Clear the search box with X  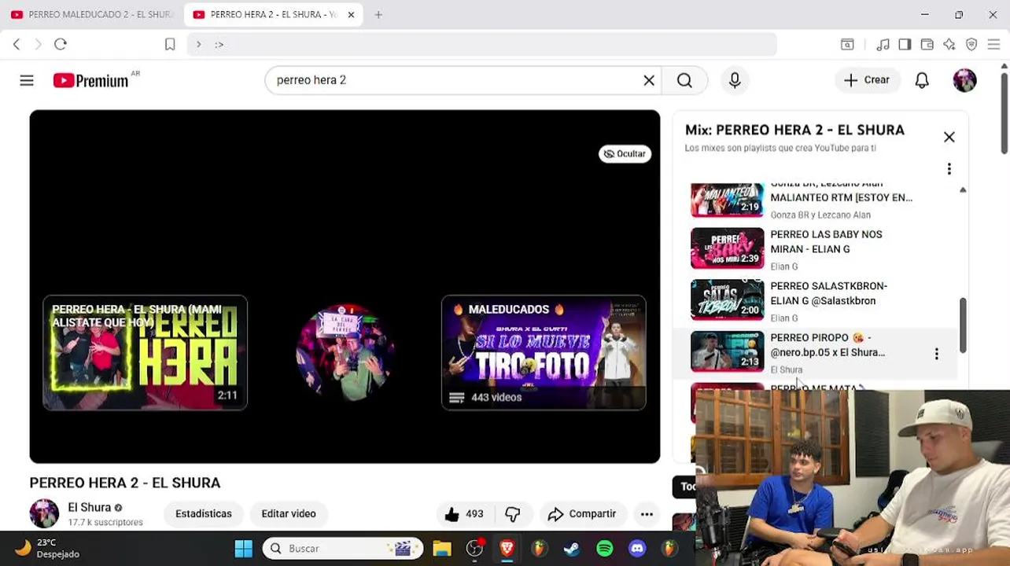(x=649, y=80)
